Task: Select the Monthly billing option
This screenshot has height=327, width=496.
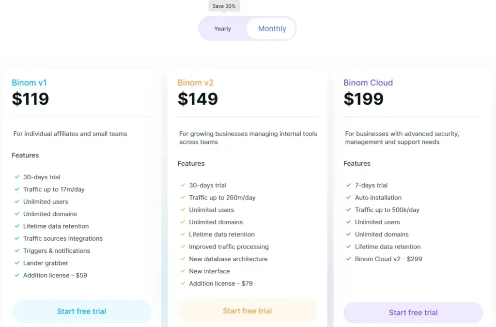Action: (272, 29)
